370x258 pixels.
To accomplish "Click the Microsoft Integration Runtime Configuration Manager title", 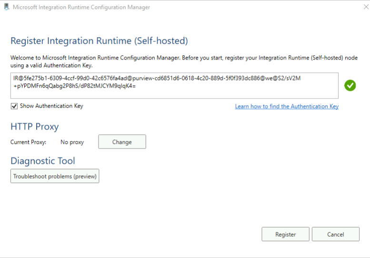I will coord(81,7).
